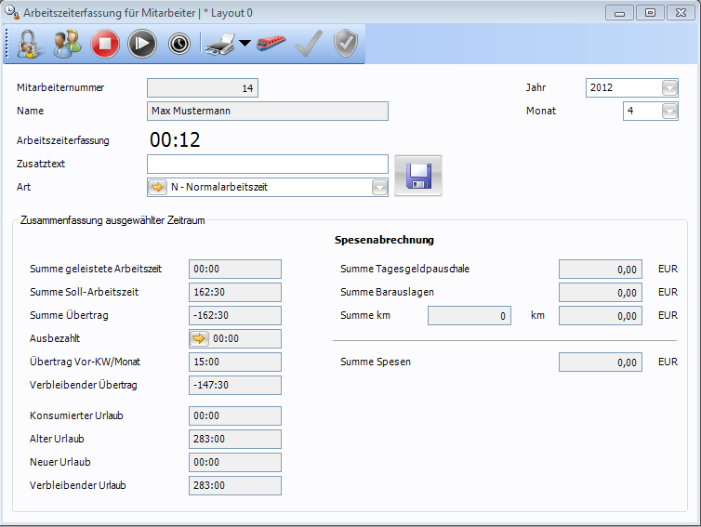Click the red train icon
This screenshot has width=701, height=527.
[272, 44]
